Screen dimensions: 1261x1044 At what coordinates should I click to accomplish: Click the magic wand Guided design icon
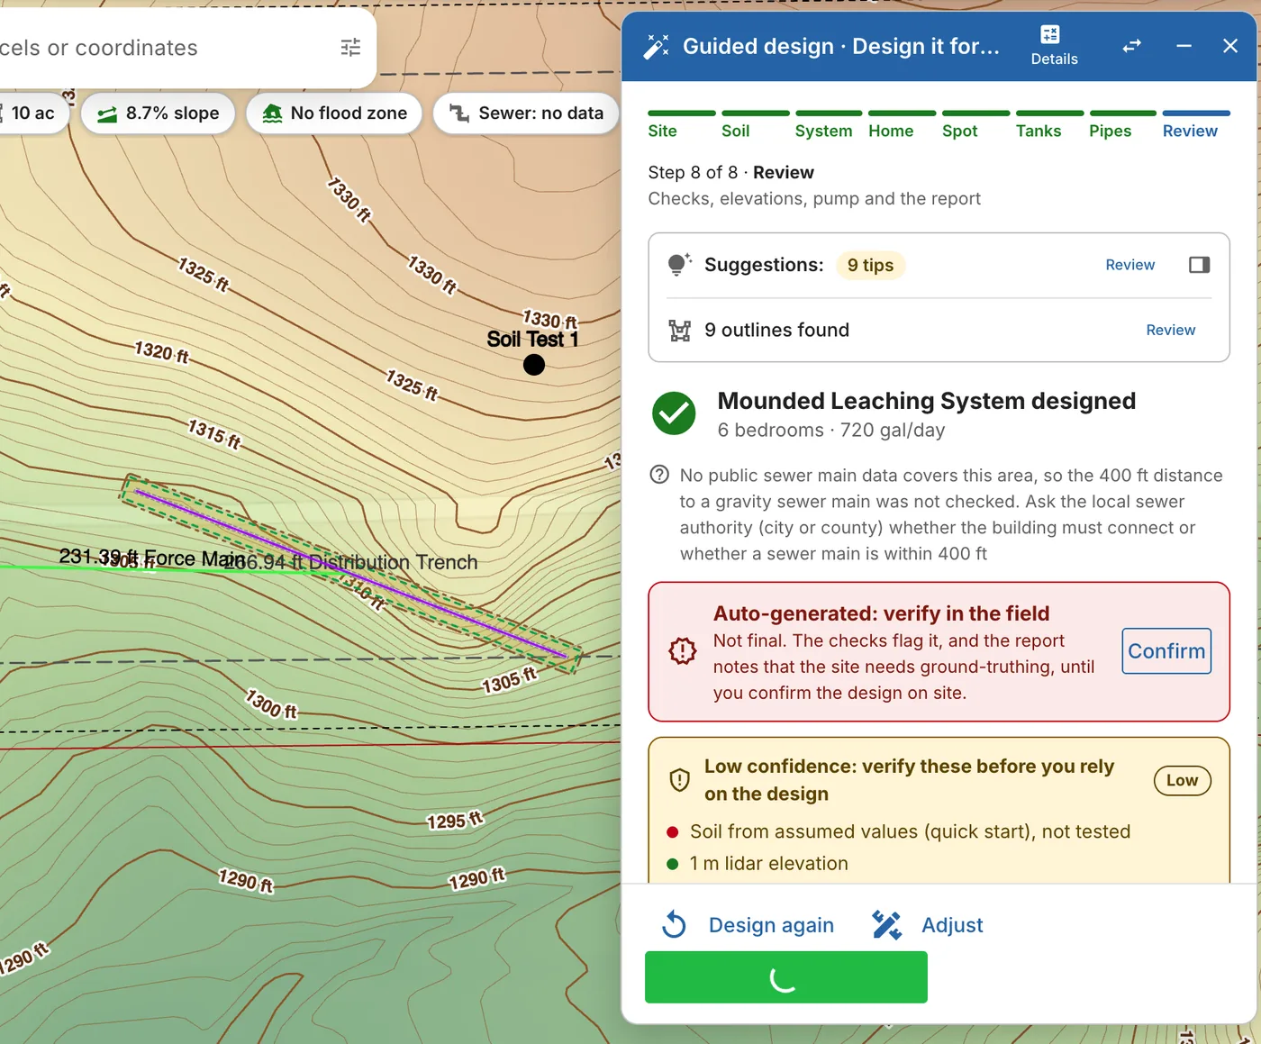coord(657,46)
